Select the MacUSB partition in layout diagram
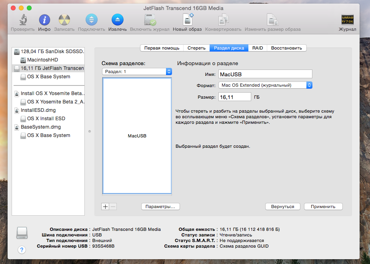 (137, 136)
